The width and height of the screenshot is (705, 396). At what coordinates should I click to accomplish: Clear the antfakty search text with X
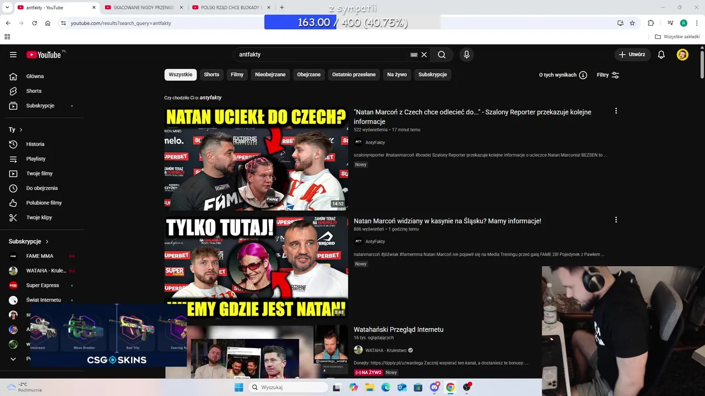(x=424, y=54)
